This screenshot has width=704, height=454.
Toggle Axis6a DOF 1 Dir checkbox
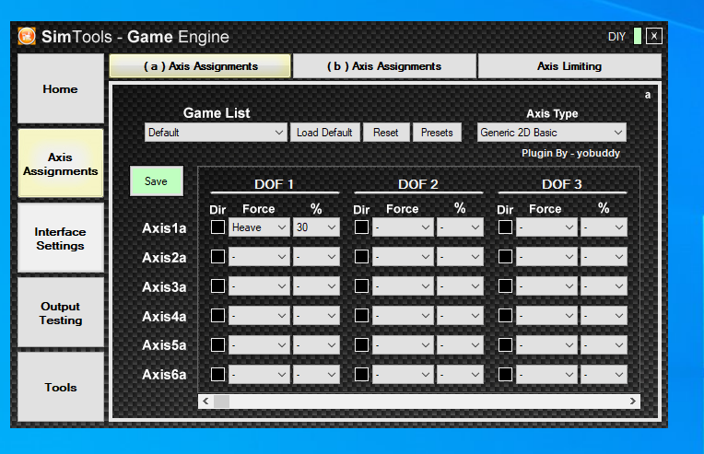[217, 374]
